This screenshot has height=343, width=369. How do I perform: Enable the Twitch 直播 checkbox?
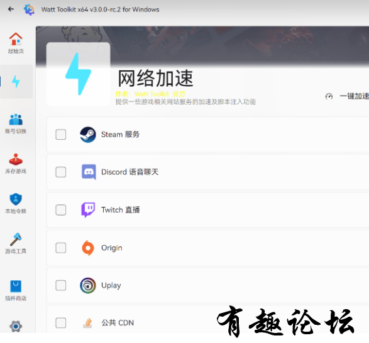click(x=61, y=210)
